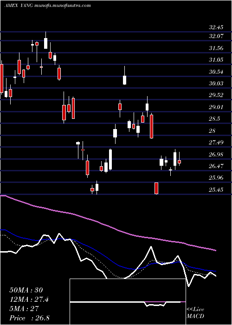
Task: Click the 32.07 price axis label
Action: [x=216, y=36]
